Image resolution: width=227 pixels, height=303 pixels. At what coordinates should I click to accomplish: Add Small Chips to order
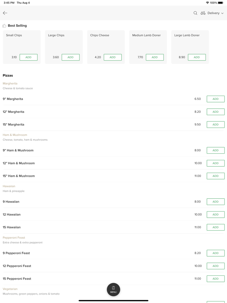29,57
